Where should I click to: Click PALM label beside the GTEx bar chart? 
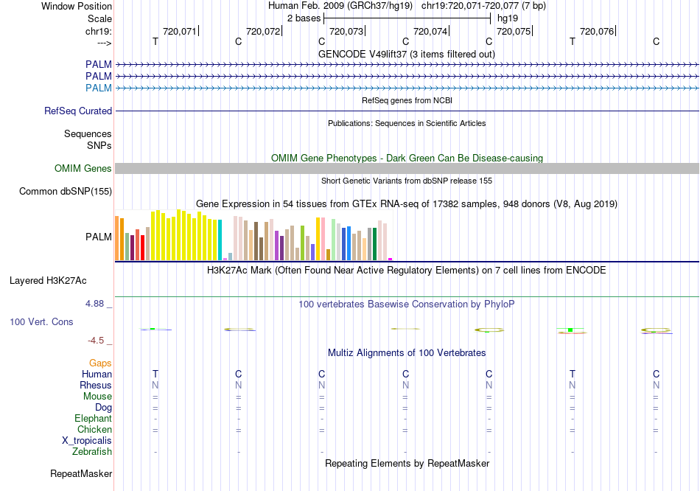click(99, 237)
